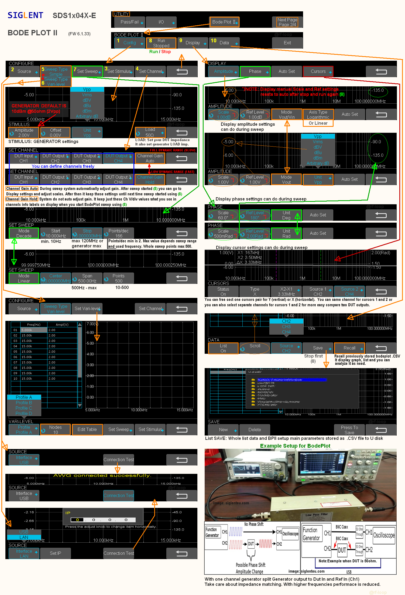This screenshot has width=405, height=595.
Task: Click the knob icon on Nodes 10
Action: [43, 431]
